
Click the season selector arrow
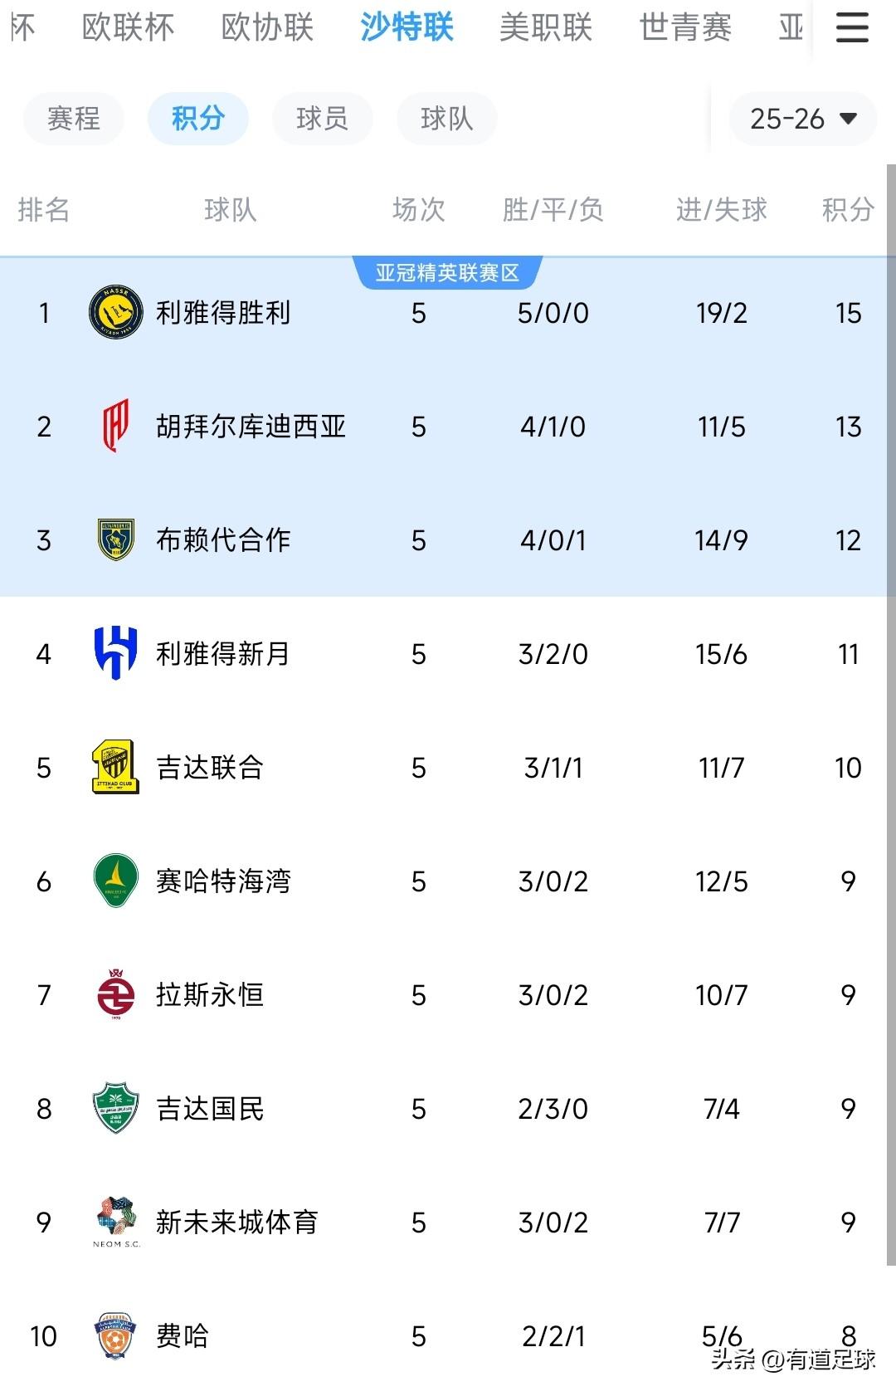[848, 120]
